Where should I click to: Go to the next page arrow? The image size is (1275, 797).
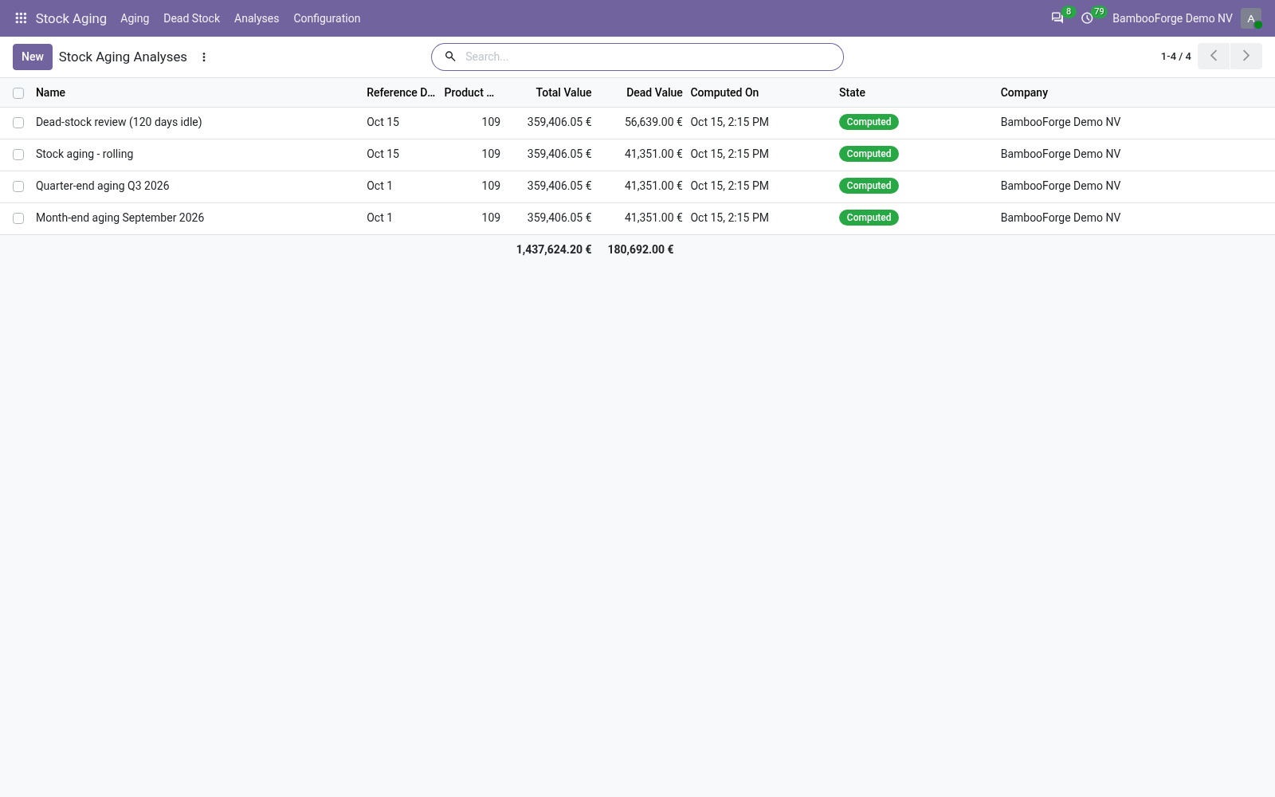coord(1246,56)
